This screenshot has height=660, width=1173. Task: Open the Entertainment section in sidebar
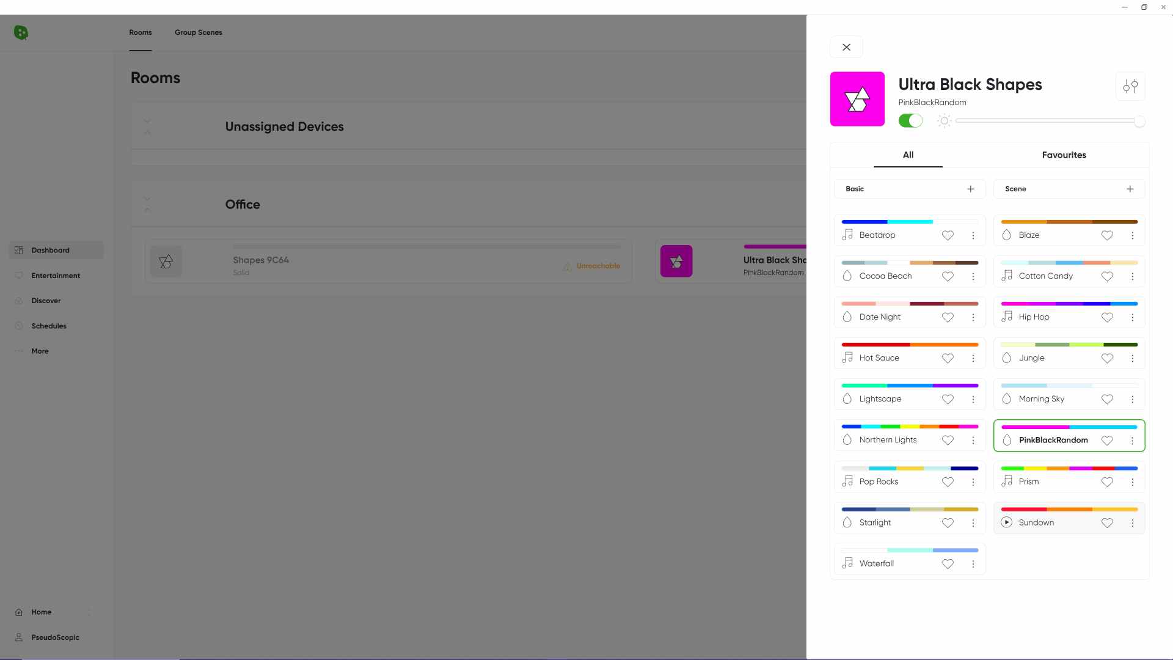(x=55, y=275)
